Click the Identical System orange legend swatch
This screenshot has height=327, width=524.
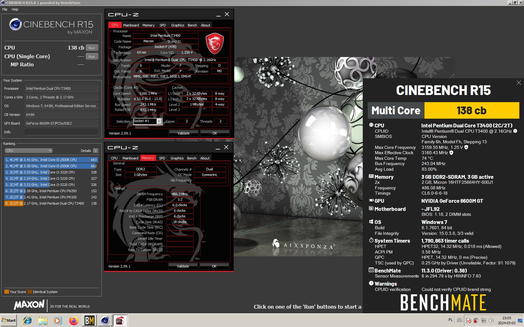pyautogui.click(x=30, y=292)
